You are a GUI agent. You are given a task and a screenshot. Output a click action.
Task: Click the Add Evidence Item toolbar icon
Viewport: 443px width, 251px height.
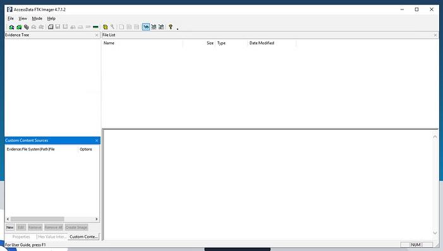coord(11,27)
